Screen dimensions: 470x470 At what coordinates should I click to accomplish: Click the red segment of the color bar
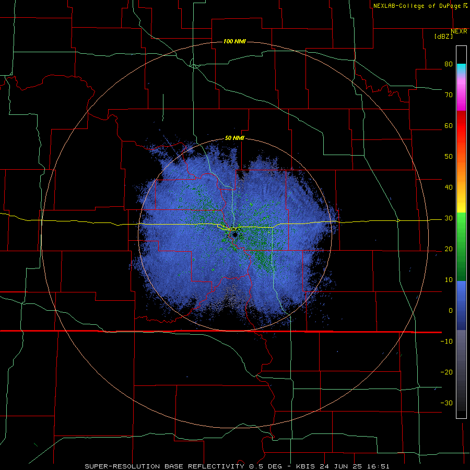point(461,127)
